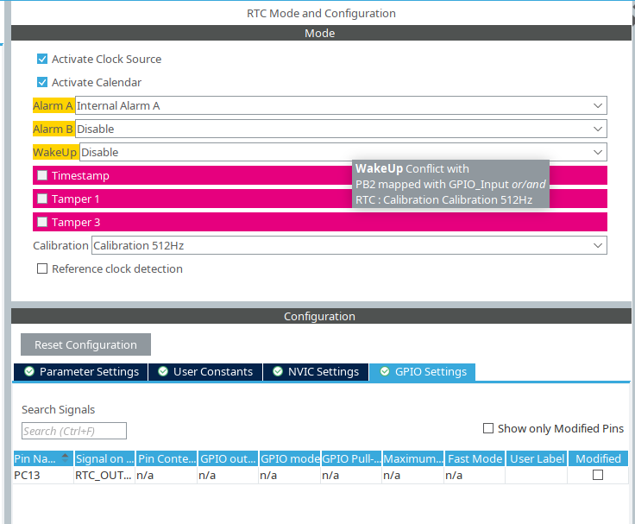Open the Alarm B dropdown
635x524 pixels.
click(341, 129)
